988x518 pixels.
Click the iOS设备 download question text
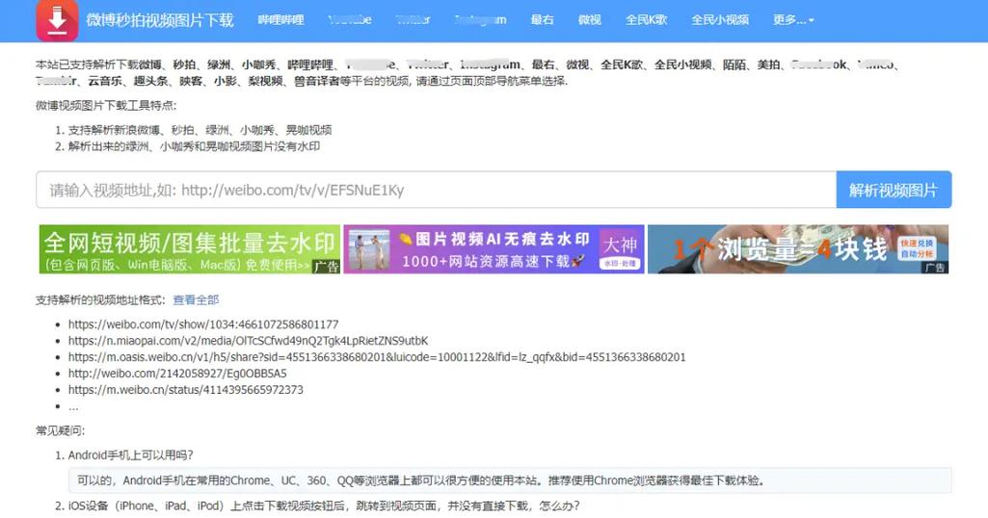(324, 505)
